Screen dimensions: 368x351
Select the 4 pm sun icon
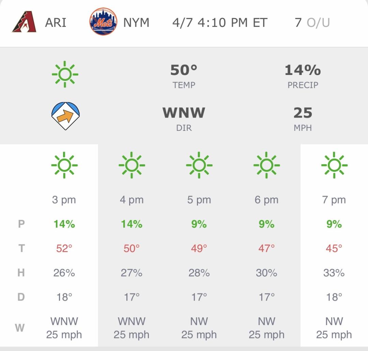(x=132, y=165)
